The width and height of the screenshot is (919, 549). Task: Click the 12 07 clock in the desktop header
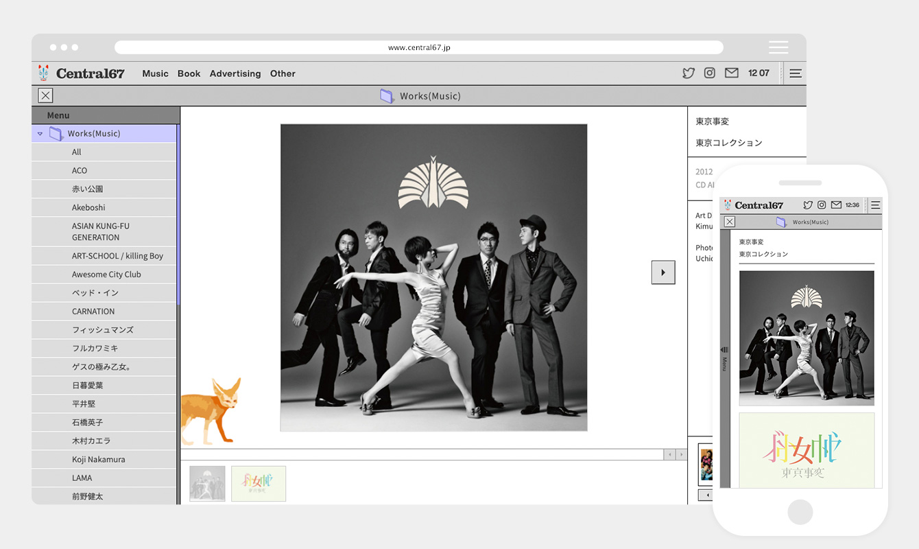(759, 73)
